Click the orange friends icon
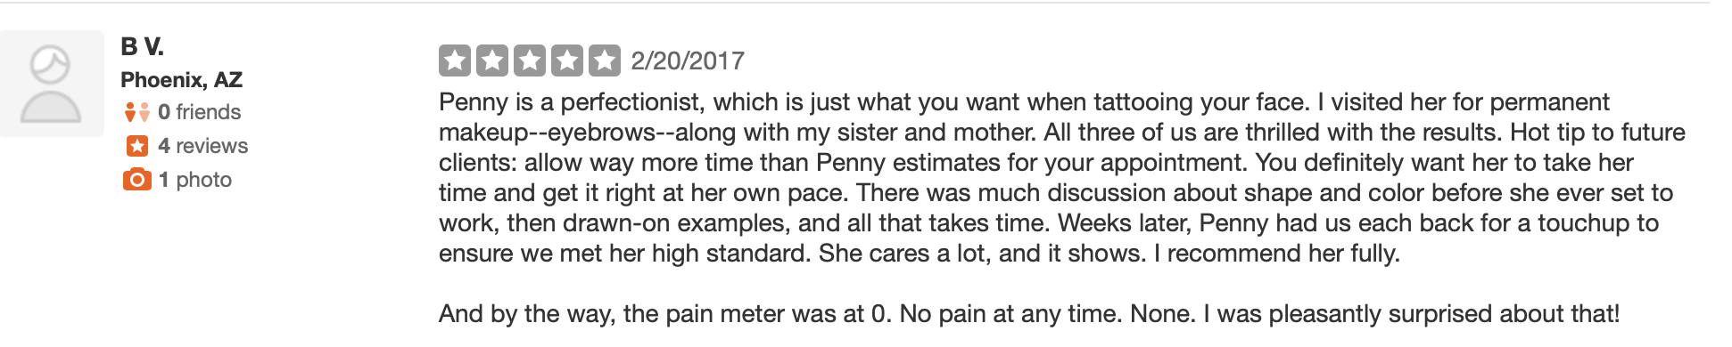Screen dimensions: 1732x347 (136, 112)
